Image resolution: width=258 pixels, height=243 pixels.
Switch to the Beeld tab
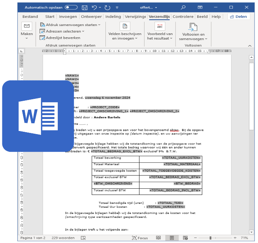(202, 17)
